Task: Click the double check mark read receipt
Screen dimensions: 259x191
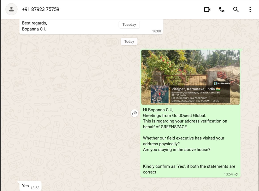Action: [x=236, y=174]
